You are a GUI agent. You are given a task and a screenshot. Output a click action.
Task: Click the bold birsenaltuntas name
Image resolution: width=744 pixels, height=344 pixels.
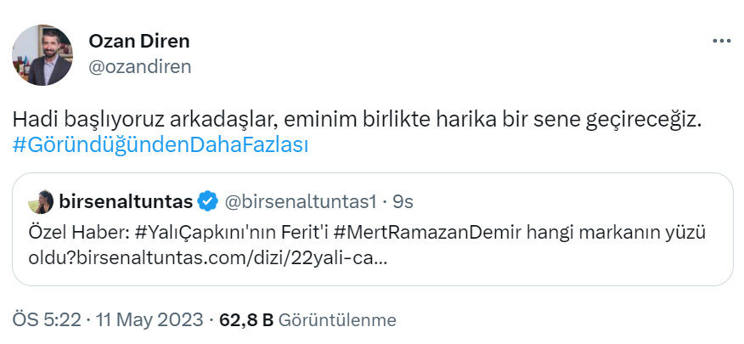127,201
